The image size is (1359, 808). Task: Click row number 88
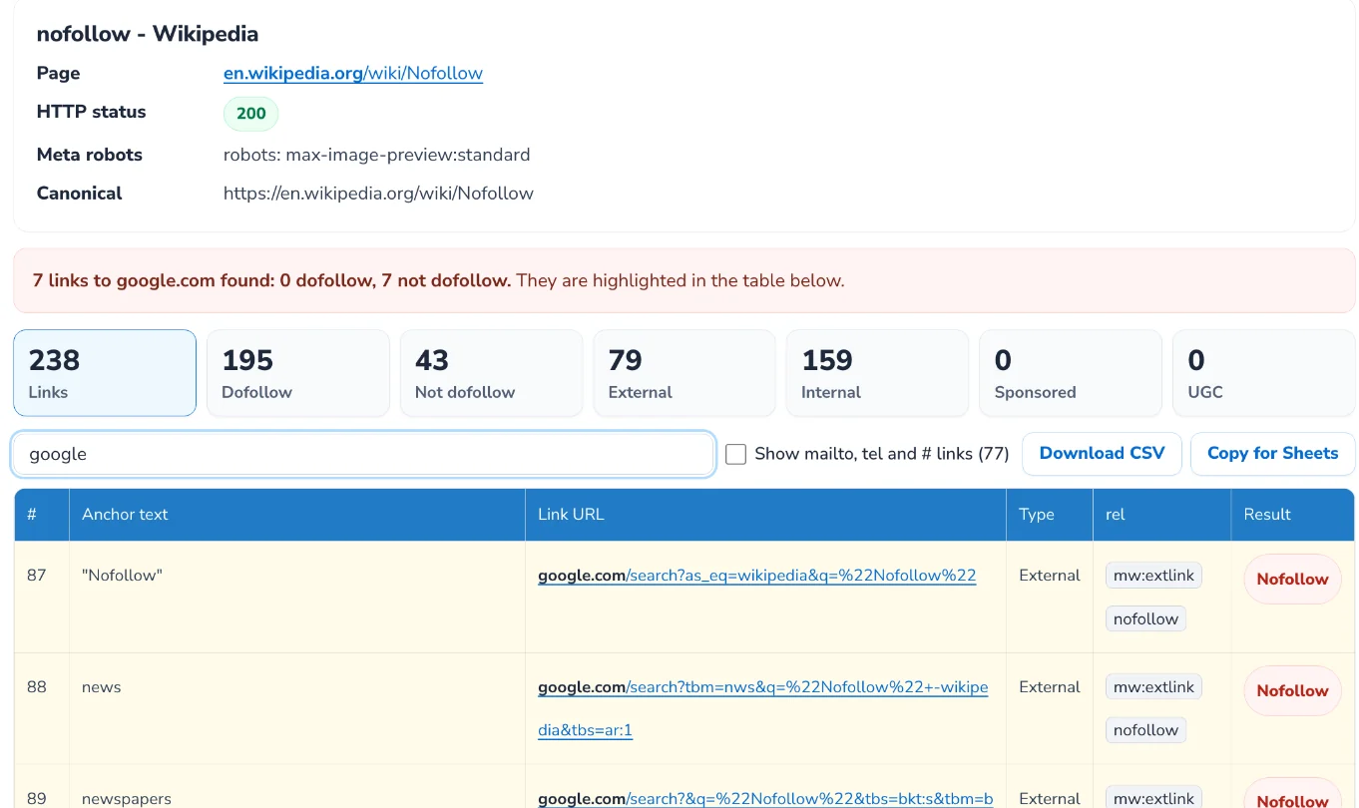click(37, 687)
